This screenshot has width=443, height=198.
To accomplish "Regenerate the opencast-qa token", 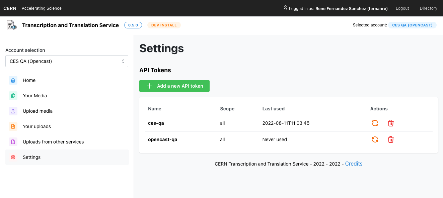I will click(375, 139).
